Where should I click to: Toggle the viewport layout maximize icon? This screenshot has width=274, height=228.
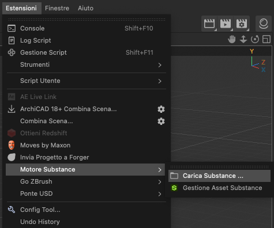267,39
